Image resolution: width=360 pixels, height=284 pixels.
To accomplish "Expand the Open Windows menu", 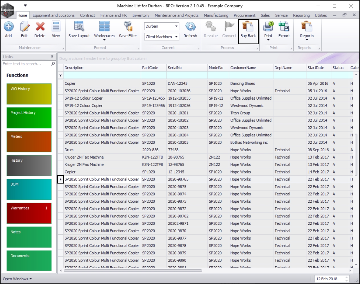I will click(x=17, y=279).
